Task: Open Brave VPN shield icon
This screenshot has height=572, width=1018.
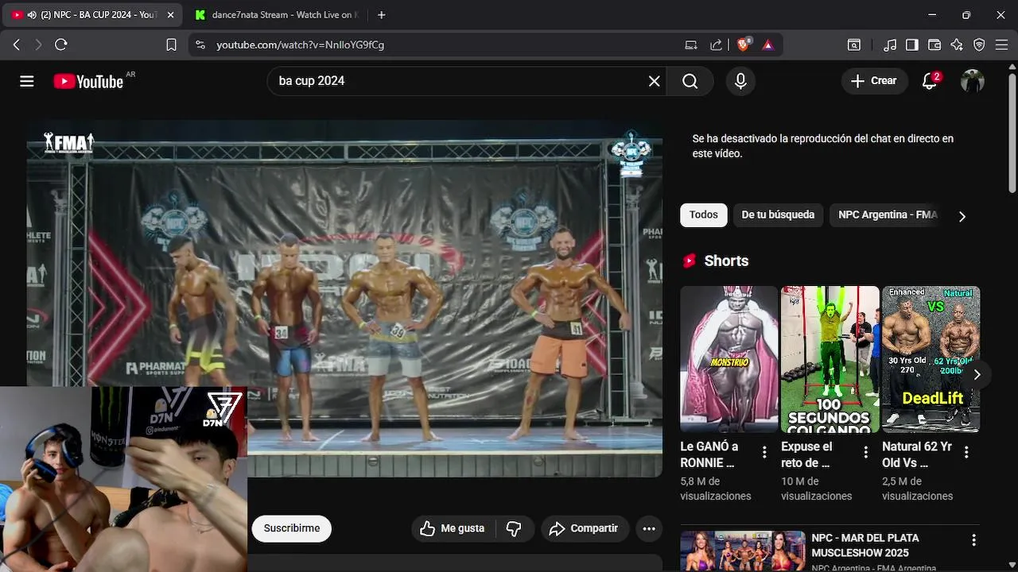Action: (979, 45)
